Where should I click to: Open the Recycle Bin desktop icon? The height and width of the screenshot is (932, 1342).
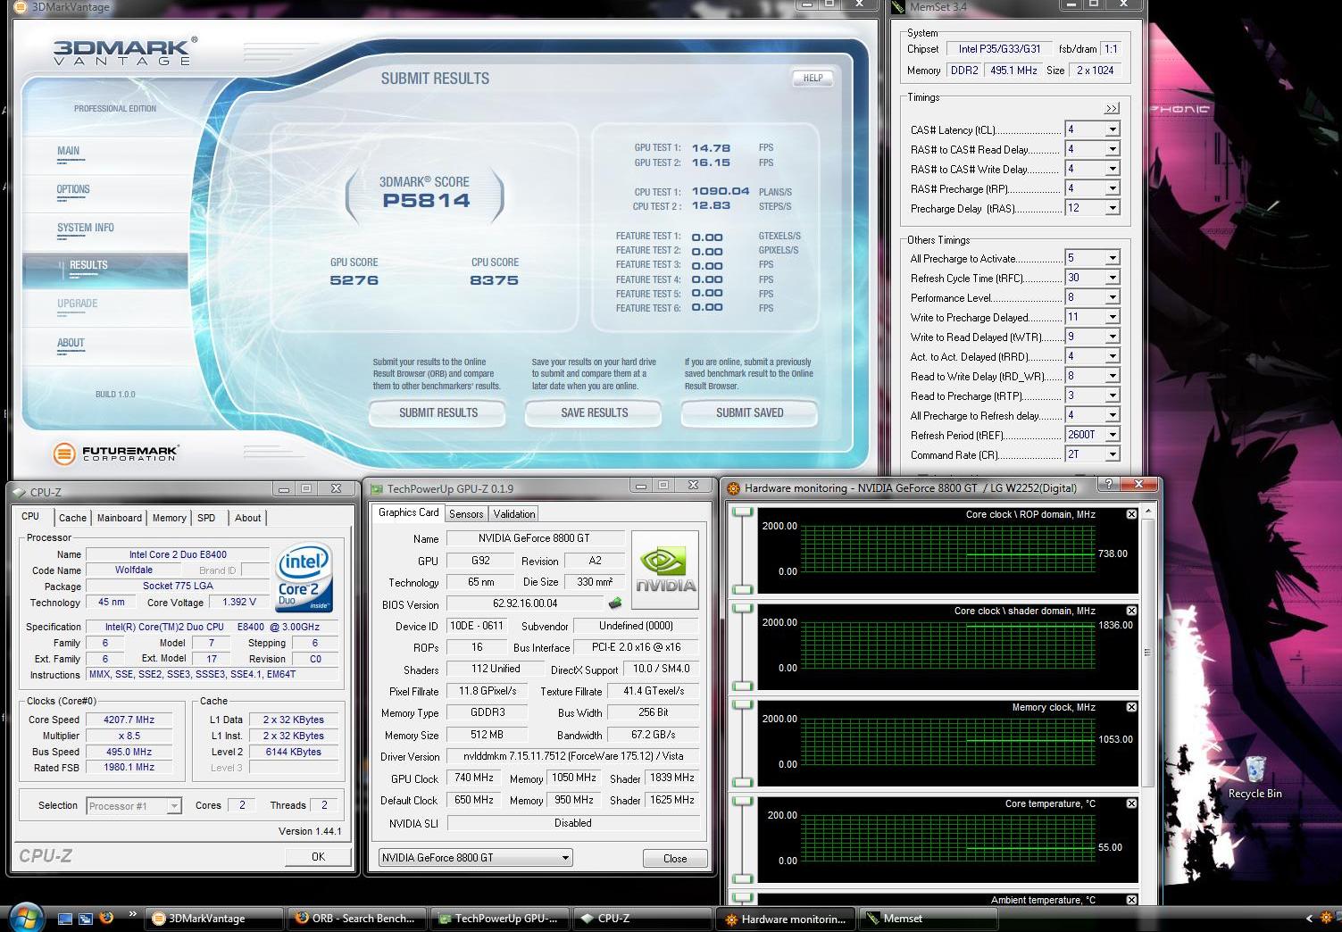click(x=1255, y=778)
